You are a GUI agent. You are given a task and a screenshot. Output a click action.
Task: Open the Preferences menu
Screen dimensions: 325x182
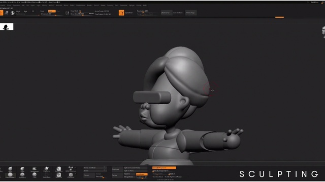tap(81, 6)
